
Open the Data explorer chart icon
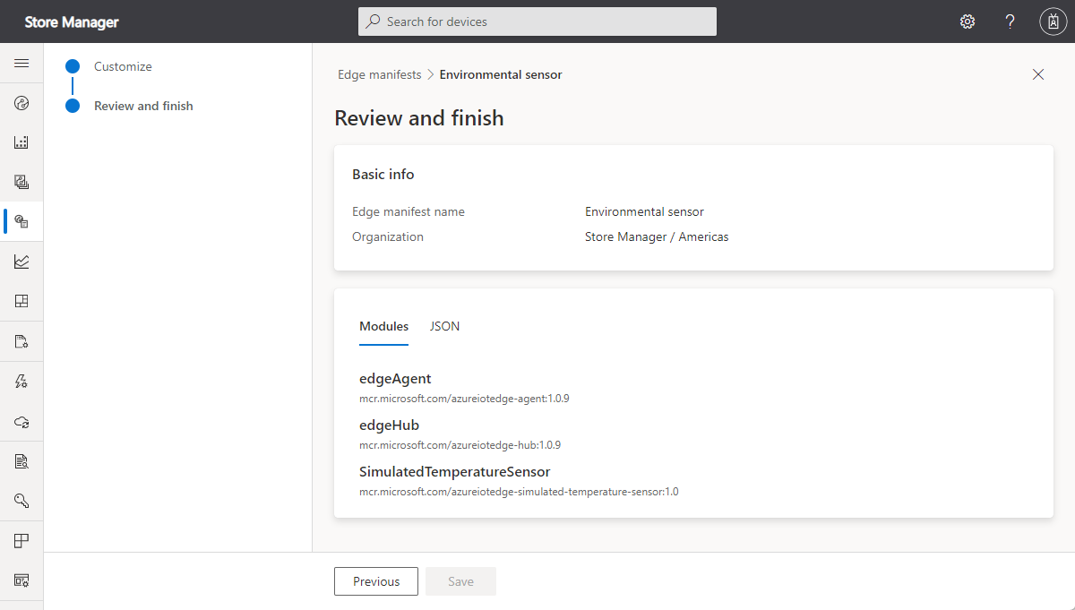pyautogui.click(x=21, y=261)
